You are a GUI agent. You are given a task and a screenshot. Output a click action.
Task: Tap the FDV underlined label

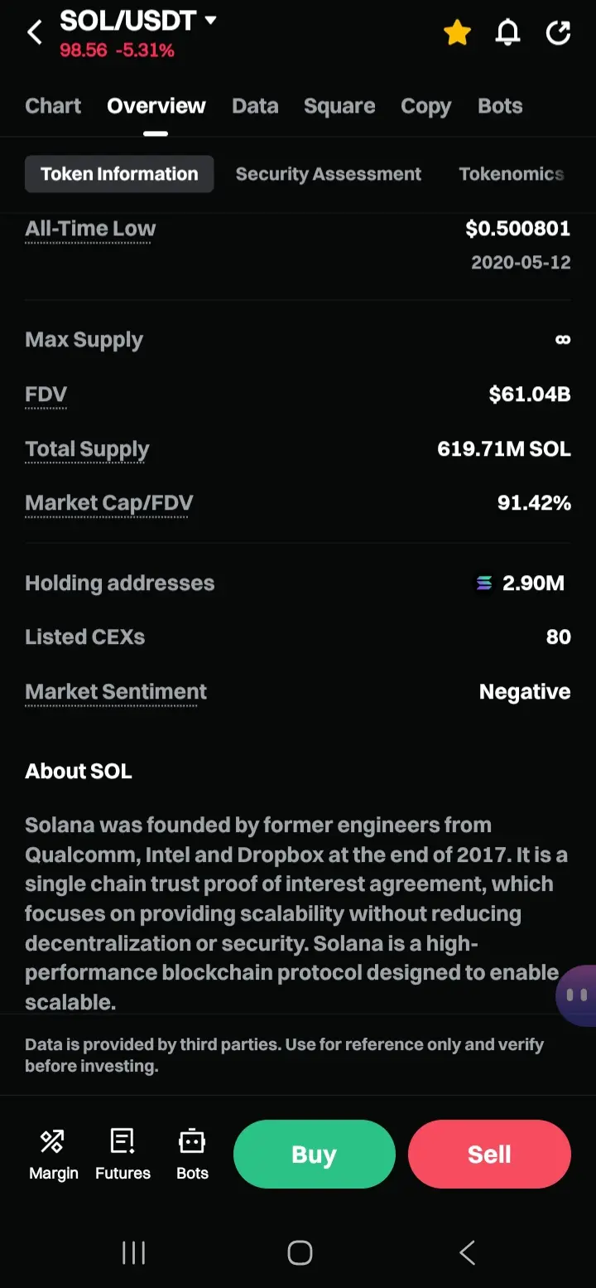point(46,395)
